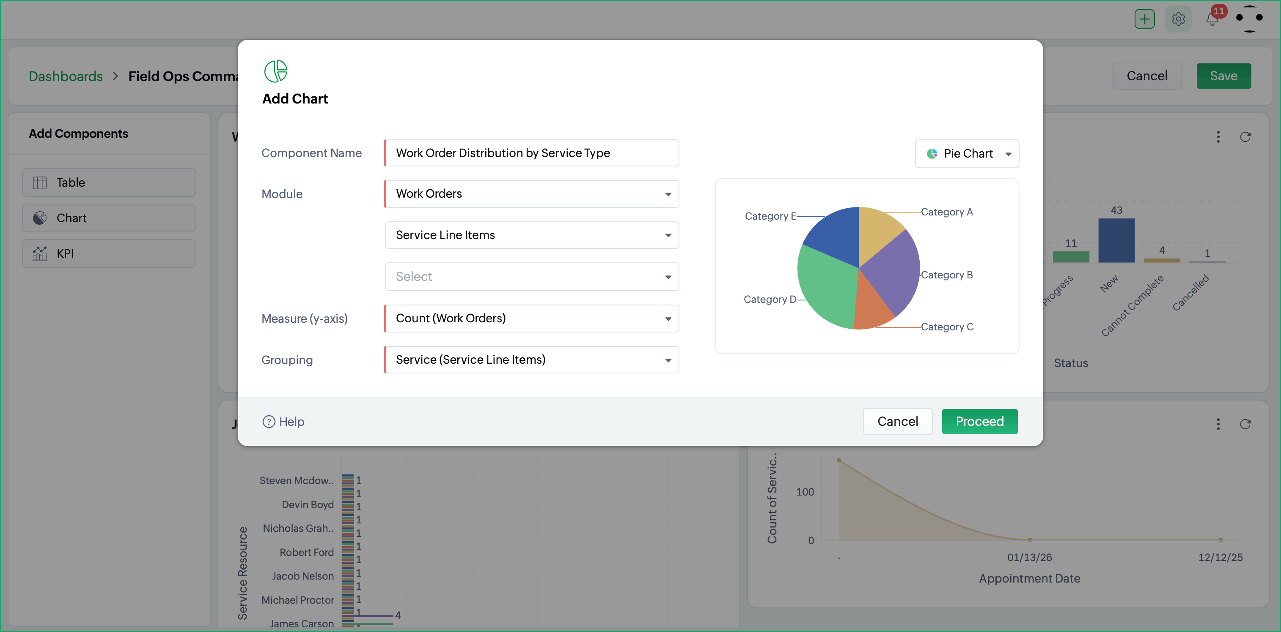The width and height of the screenshot is (1281, 632).
Task: Click refresh icon on the status chart
Action: point(1245,137)
